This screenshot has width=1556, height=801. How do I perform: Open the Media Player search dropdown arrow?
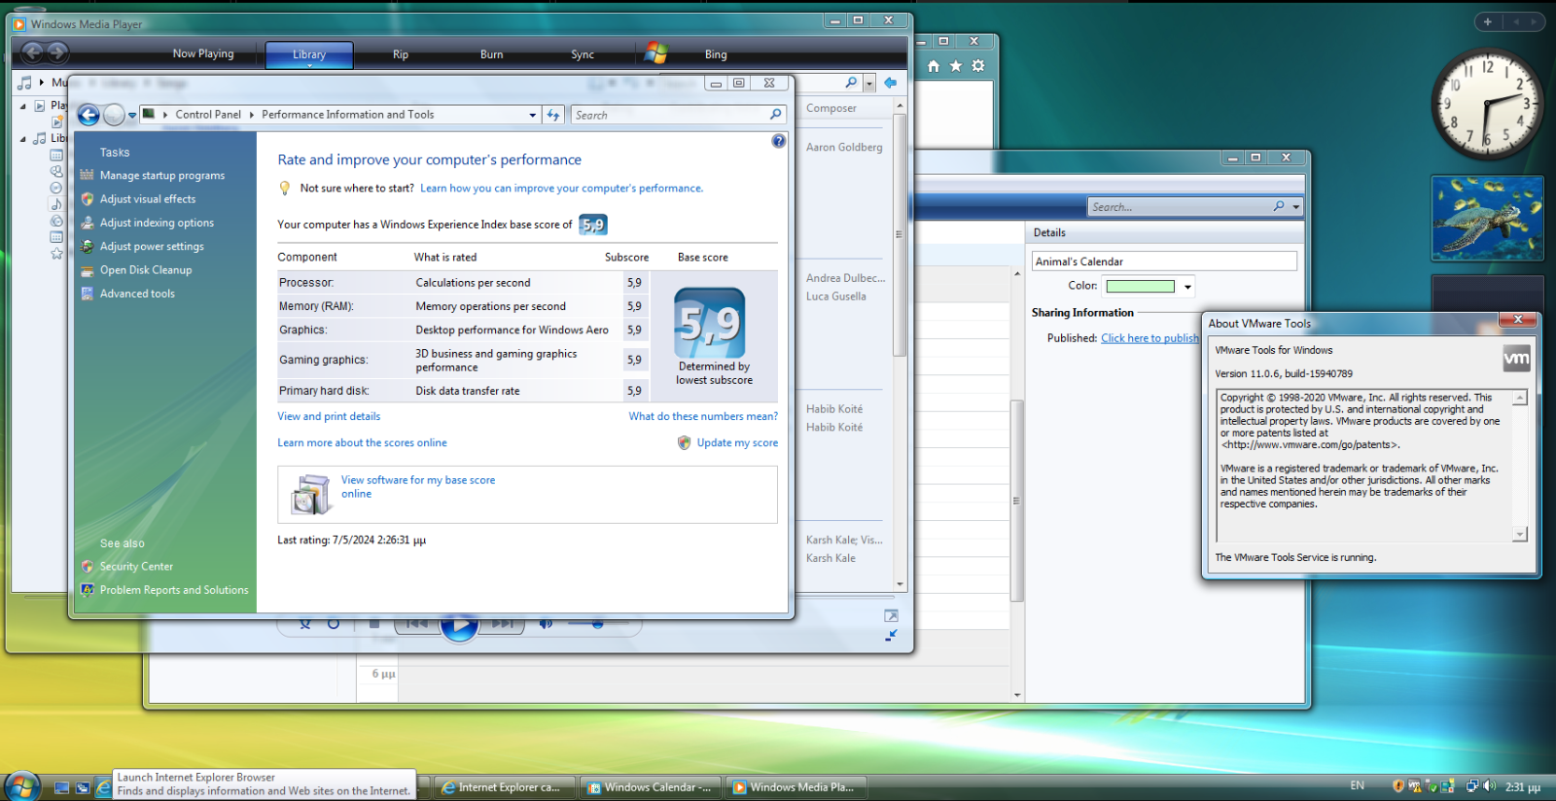click(869, 84)
